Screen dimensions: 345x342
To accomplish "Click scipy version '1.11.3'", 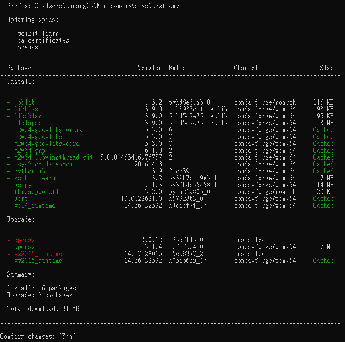I will [152, 185].
